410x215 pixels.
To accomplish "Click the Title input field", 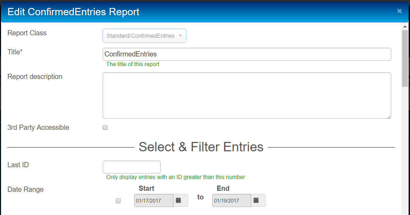I will pyautogui.click(x=247, y=54).
